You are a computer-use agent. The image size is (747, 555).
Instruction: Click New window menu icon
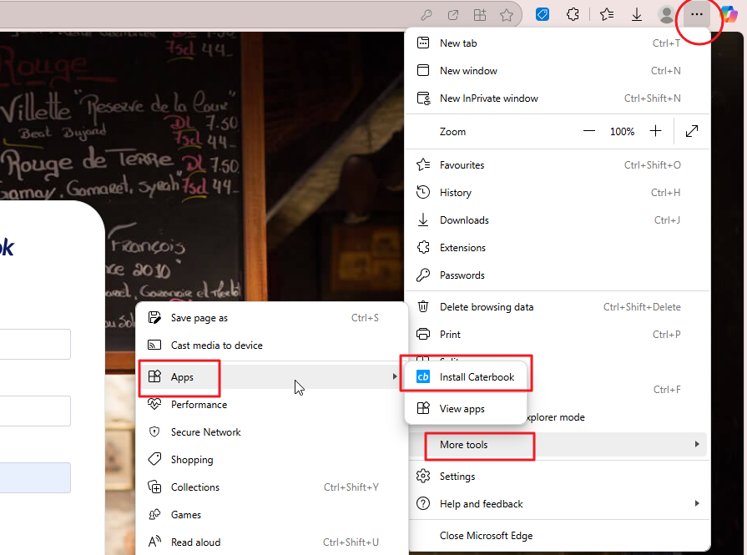click(423, 70)
